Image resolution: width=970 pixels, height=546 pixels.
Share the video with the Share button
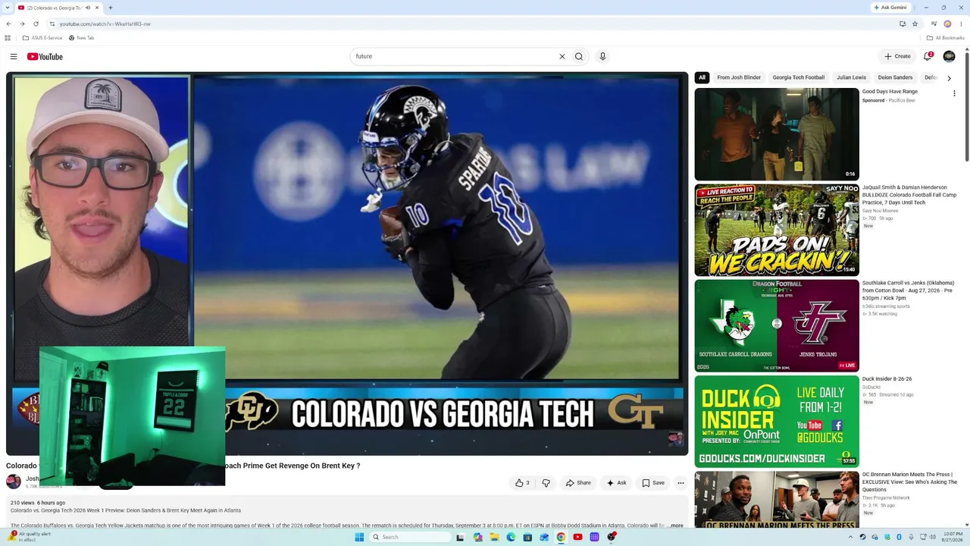click(x=577, y=482)
